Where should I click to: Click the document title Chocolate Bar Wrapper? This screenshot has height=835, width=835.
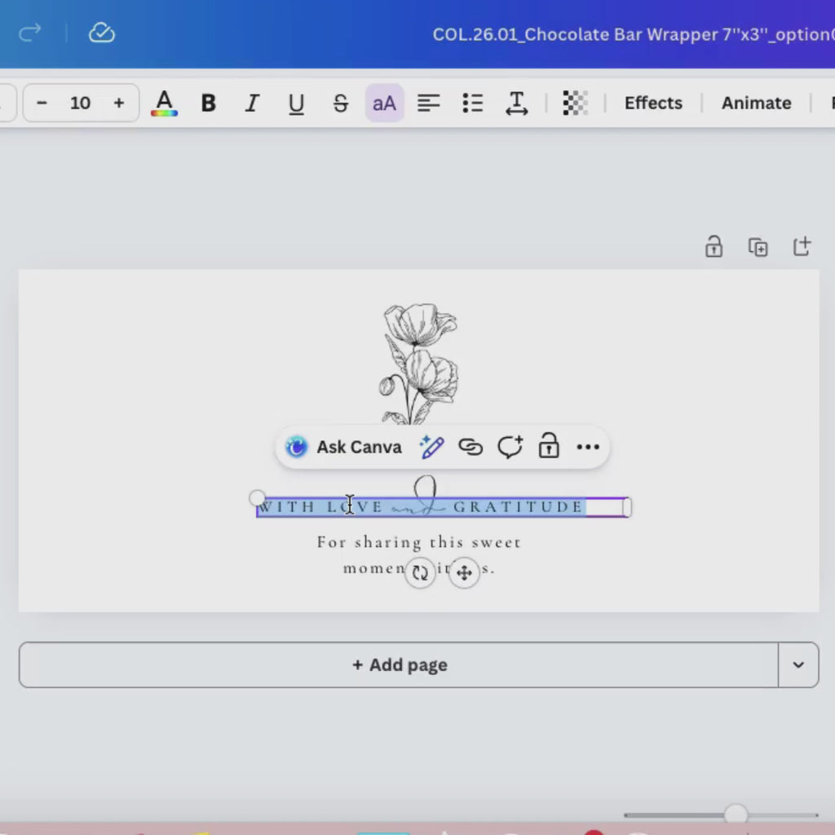pyautogui.click(x=633, y=34)
